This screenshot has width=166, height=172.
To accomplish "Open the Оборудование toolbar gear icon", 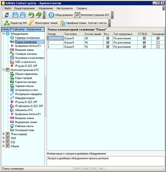I will [51, 15].
